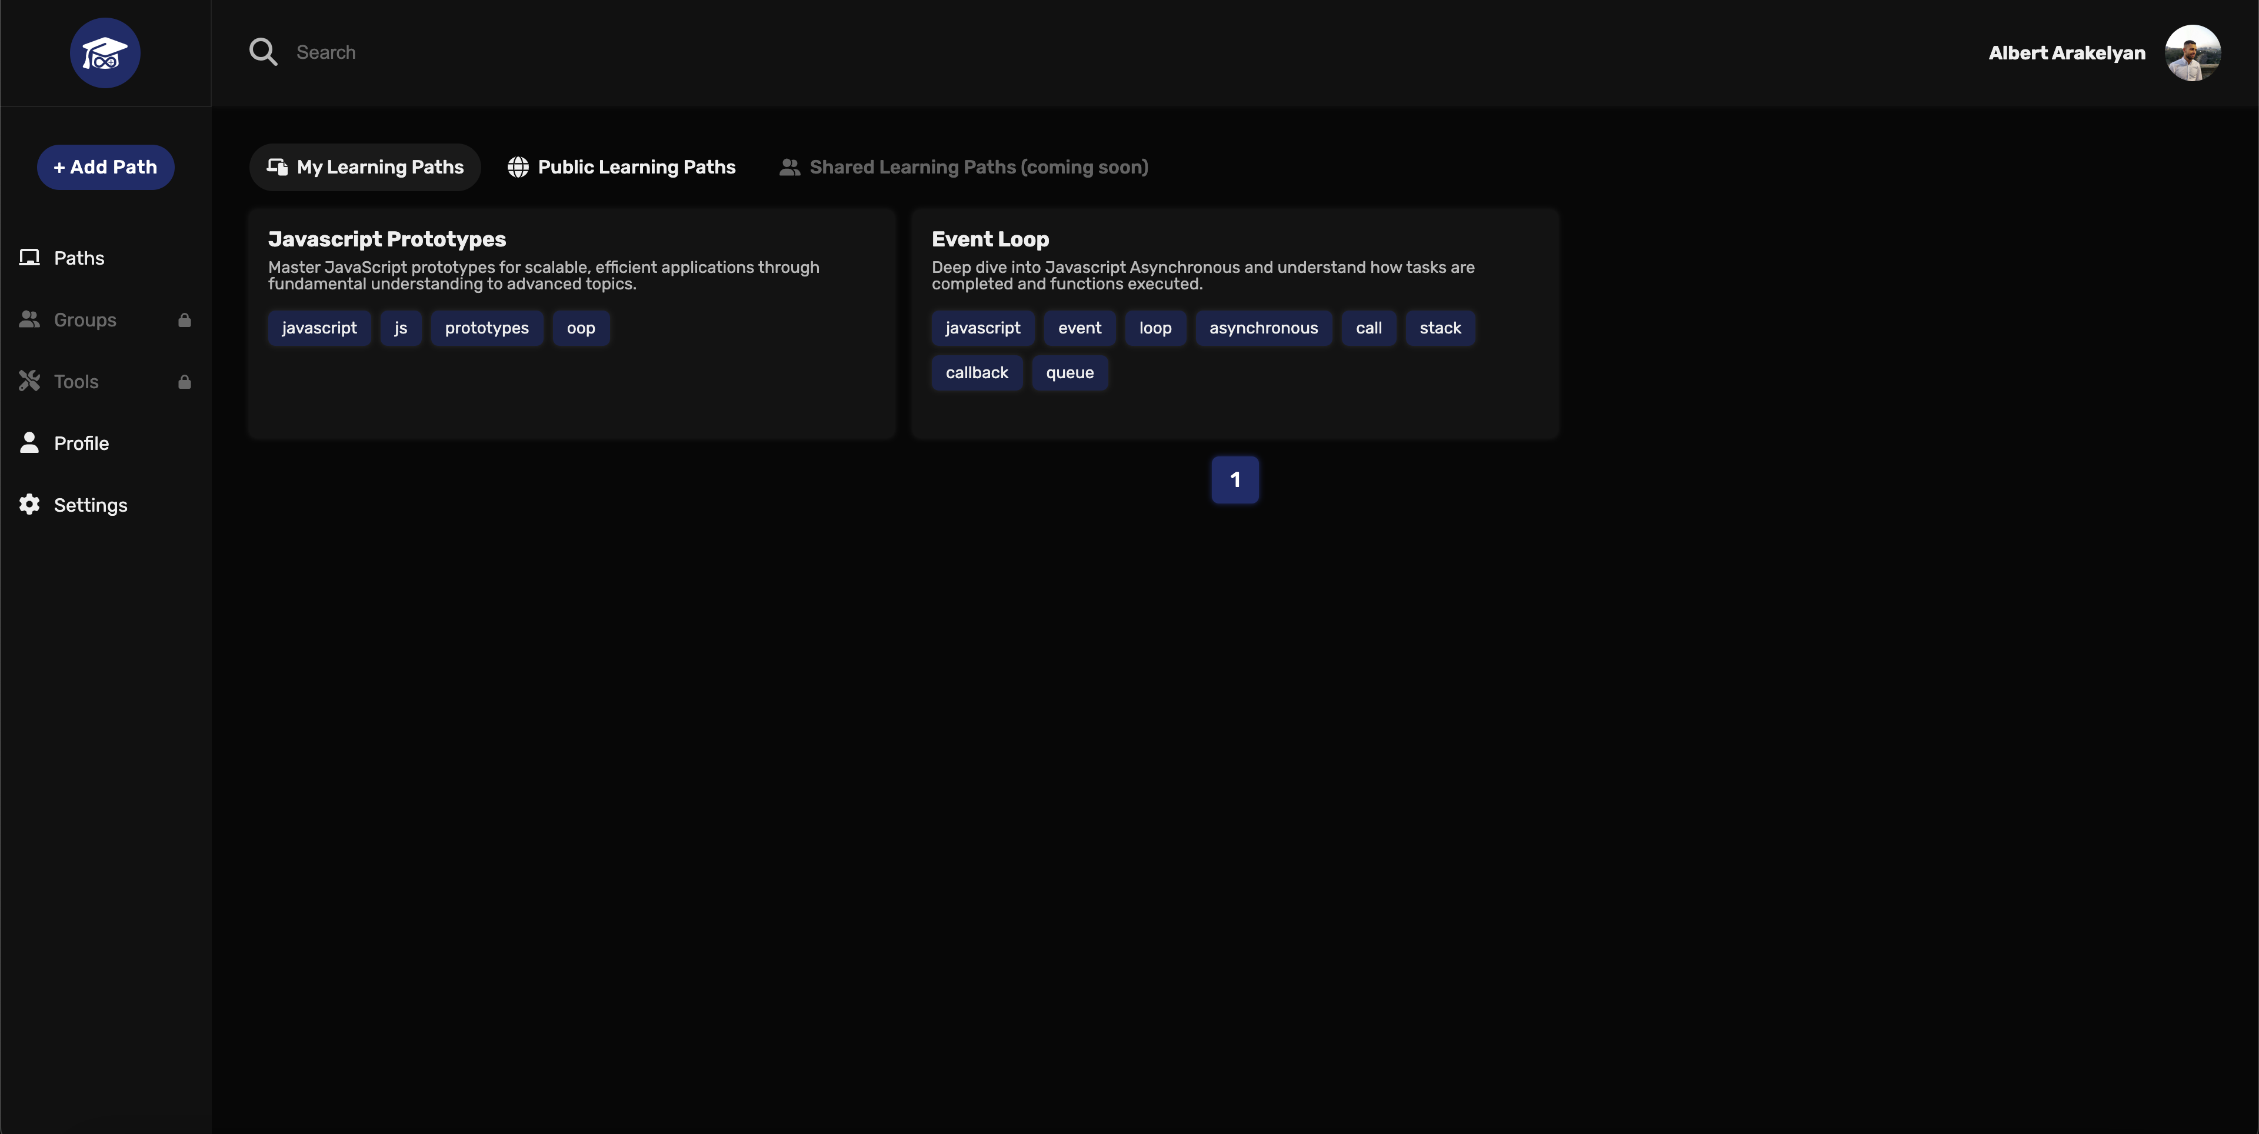Click the Paths laptop icon in sidebar
Image resolution: width=2259 pixels, height=1134 pixels.
coord(30,258)
